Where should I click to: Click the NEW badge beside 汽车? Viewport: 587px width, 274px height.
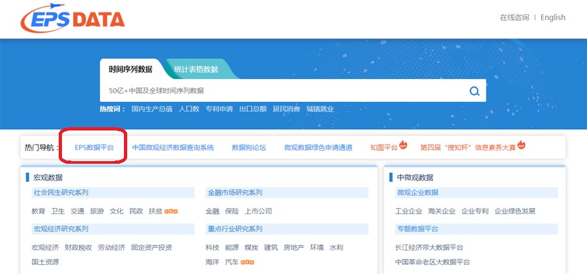[x=247, y=262]
